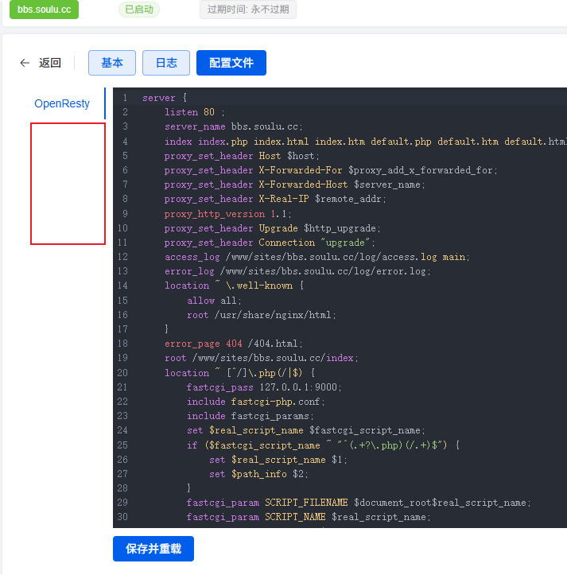Click the set $path_info $2 line

point(258,474)
